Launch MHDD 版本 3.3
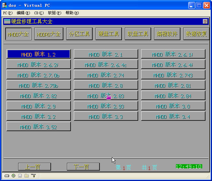The image size is (212, 181). [x=106, y=116]
